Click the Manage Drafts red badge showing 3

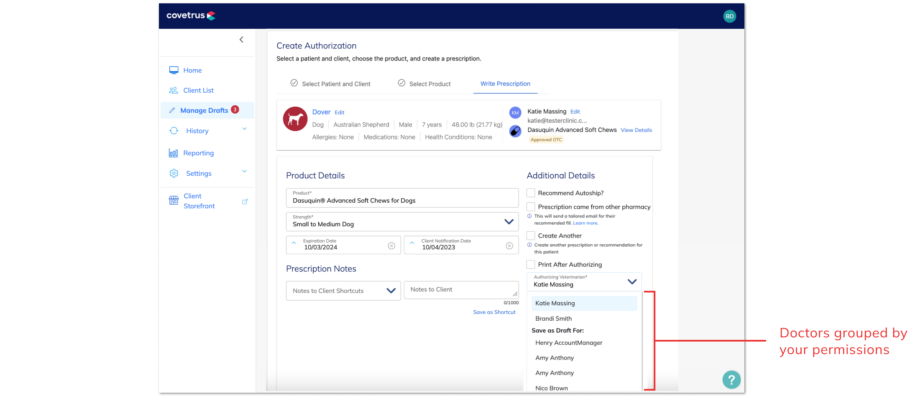(x=235, y=109)
